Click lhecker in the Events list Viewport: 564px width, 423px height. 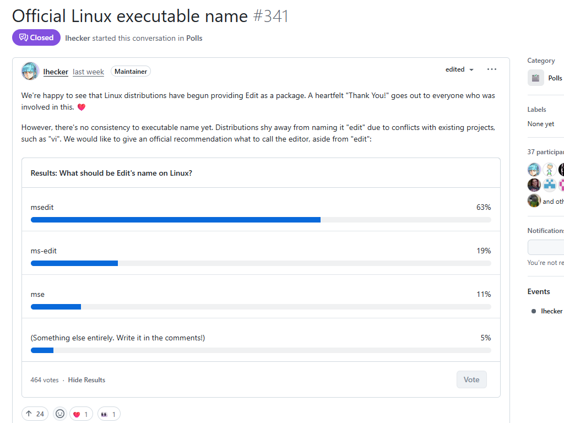[x=551, y=311]
